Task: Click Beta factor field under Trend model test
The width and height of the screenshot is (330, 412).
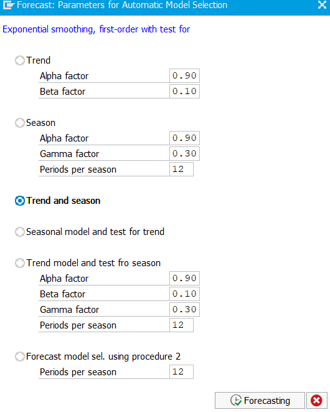Action: pos(184,294)
